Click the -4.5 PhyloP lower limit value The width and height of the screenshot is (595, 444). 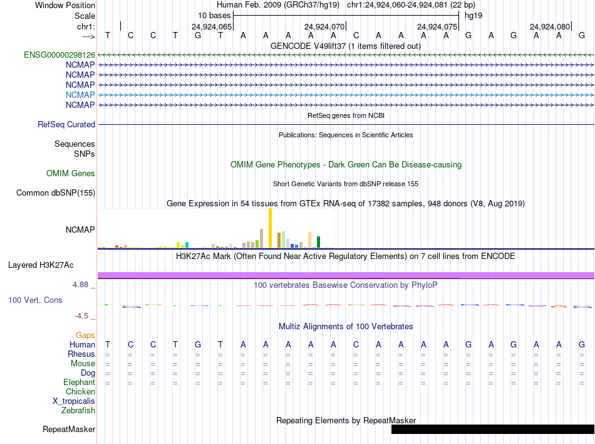pyautogui.click(x=81, y=316)
